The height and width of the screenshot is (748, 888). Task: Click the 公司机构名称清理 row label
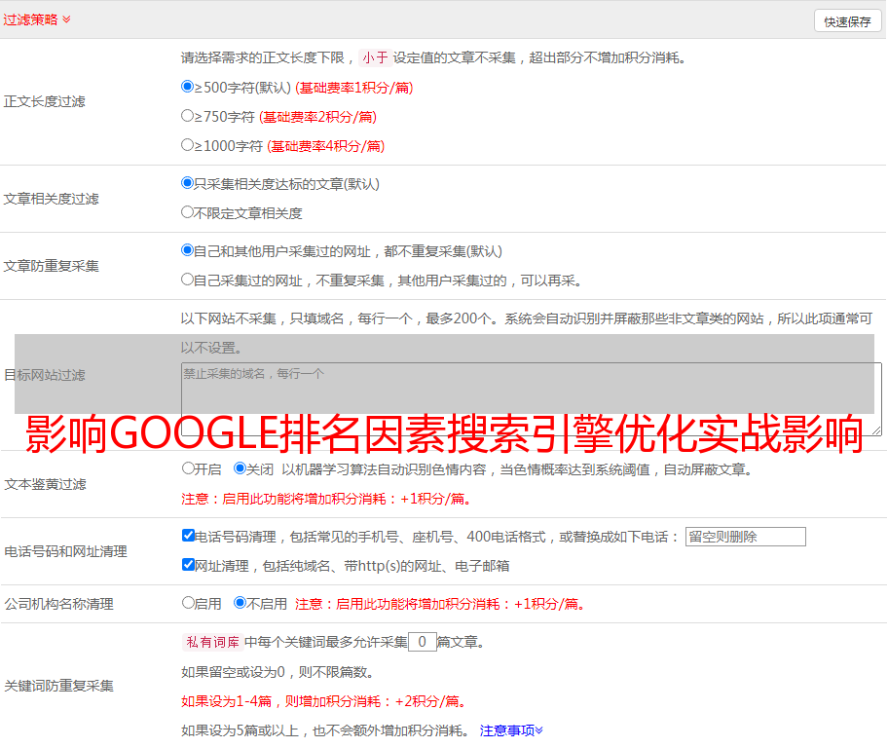click(x=58, y=604)
